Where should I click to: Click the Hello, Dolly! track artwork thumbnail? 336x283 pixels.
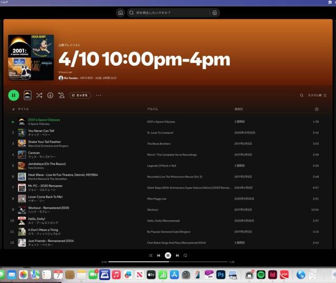point(22,221)
